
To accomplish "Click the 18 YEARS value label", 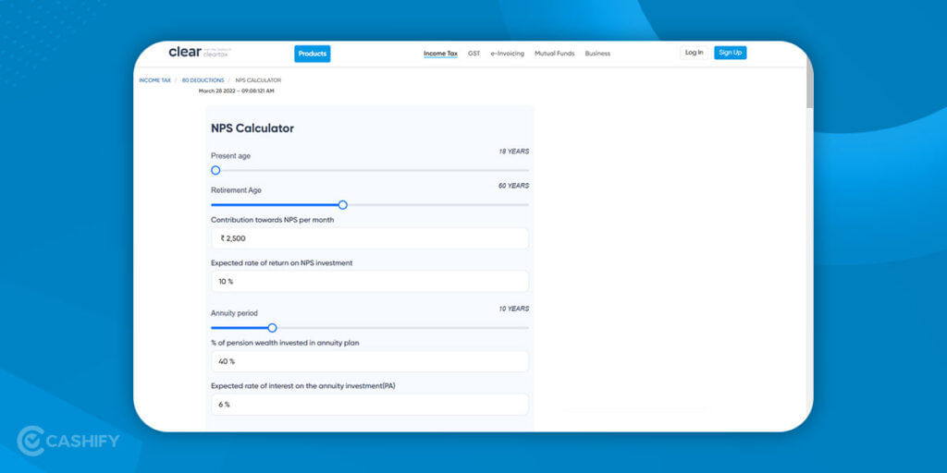I will click(513, 152).
